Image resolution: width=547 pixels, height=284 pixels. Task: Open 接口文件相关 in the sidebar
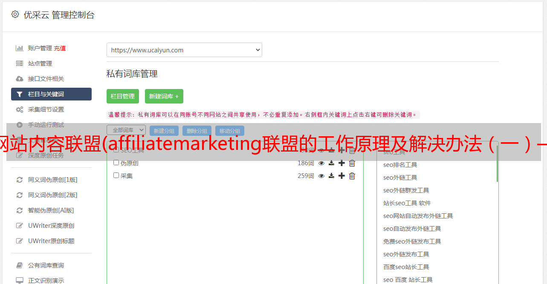point(46,79)
